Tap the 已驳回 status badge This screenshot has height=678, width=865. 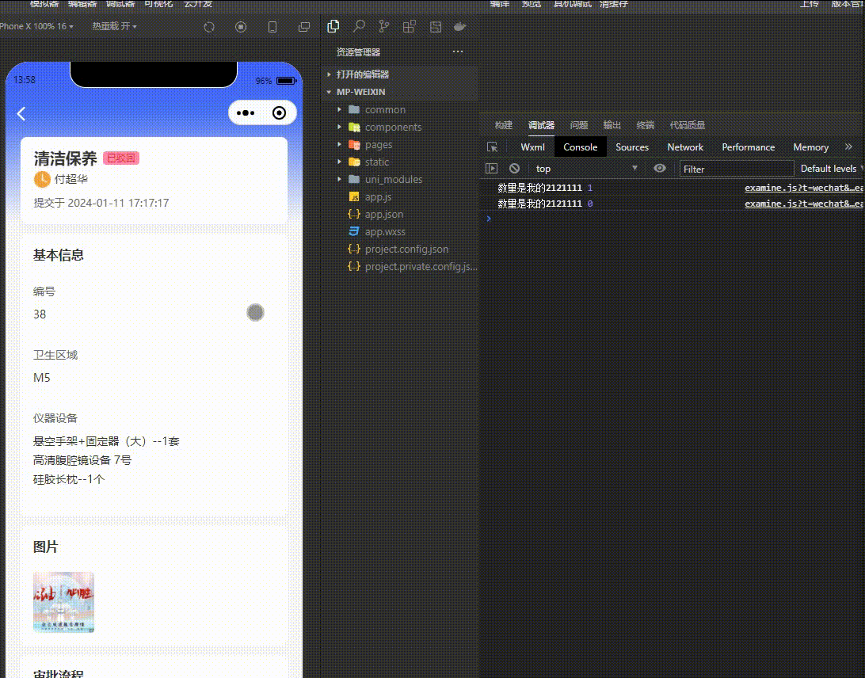point(121,158)
